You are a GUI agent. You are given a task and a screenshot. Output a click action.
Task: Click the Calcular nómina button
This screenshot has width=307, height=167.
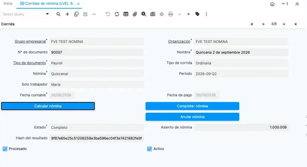(48, 106)
